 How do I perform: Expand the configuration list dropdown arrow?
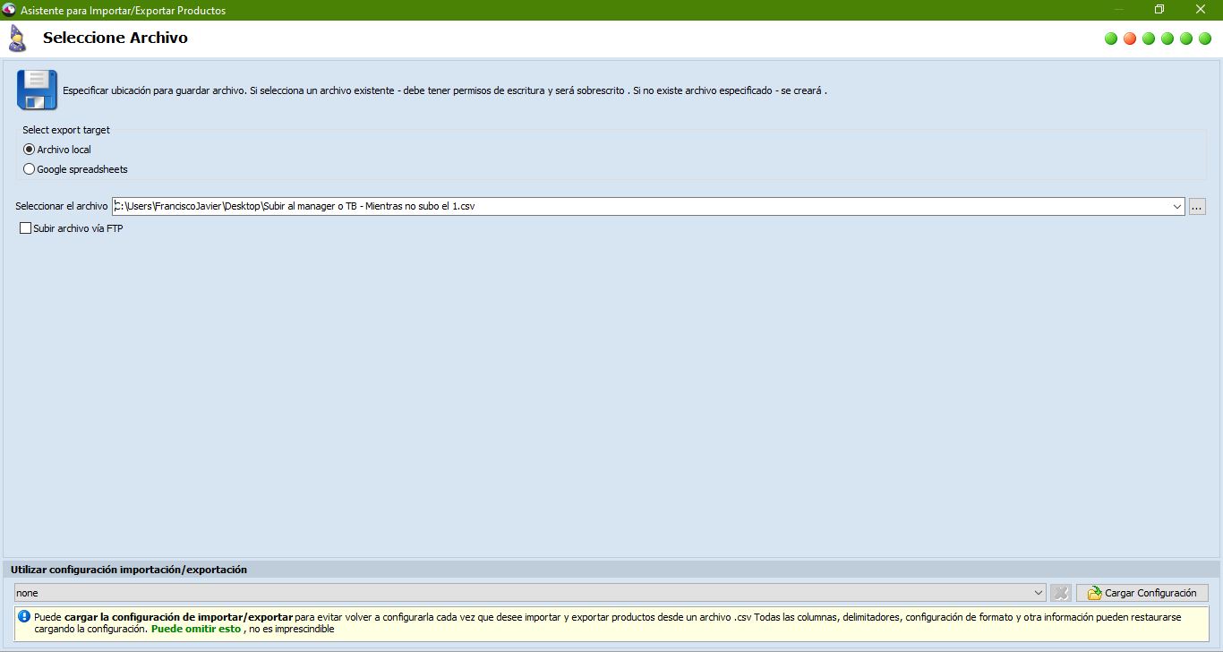(1039, 593)
